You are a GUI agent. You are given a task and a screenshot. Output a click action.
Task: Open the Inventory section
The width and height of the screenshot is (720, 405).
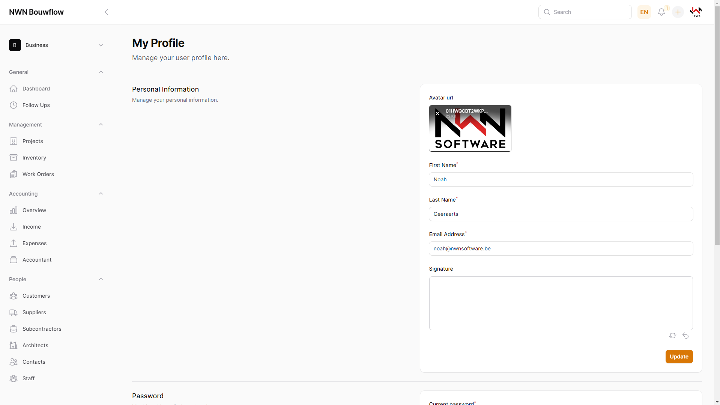pos(34,158)
